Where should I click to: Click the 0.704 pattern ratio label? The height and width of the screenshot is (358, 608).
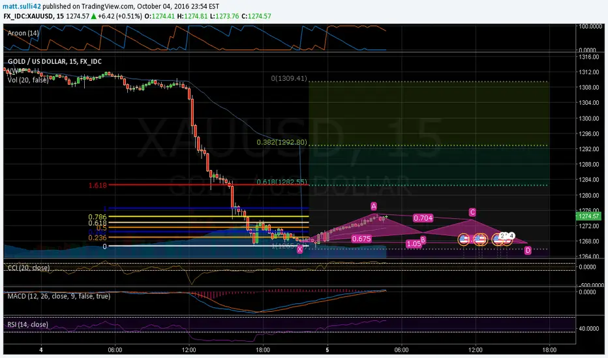coord(423,218)
